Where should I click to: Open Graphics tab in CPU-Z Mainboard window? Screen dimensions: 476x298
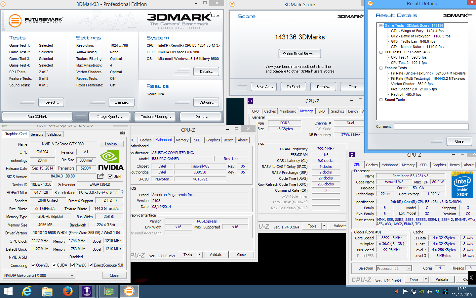click(x=213, y=140)
